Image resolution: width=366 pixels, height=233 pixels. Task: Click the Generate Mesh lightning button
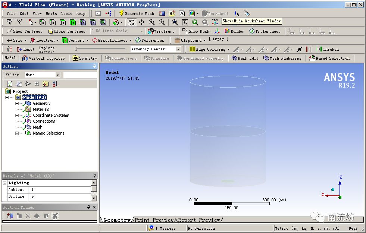[x=137, y=13]
